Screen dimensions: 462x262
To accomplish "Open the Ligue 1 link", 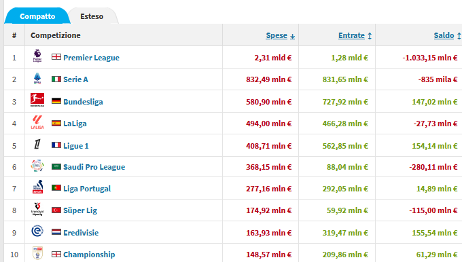I will [75, 146].
